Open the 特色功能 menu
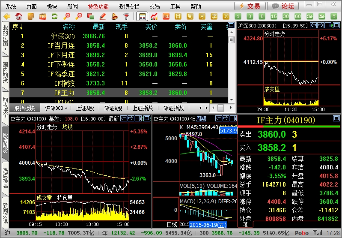Screen dimensions: 342x238 pyautogui.click(x=98, y=6)
